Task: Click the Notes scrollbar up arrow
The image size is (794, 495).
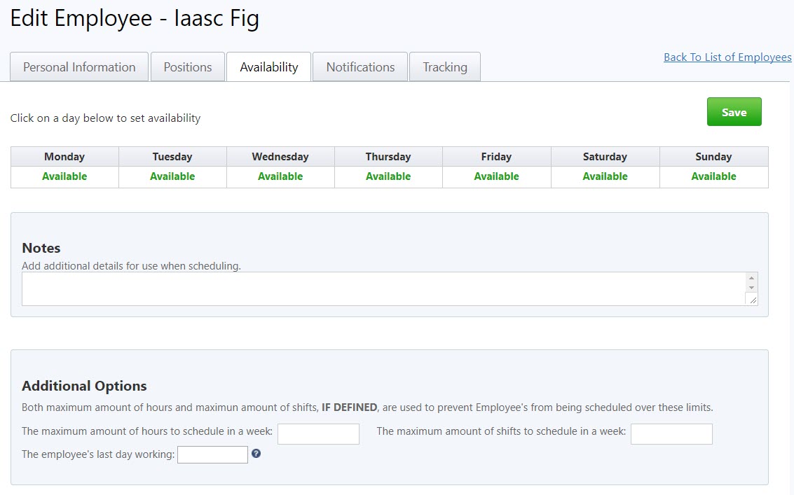Action: pyautogui.click(x=752, y=278)
